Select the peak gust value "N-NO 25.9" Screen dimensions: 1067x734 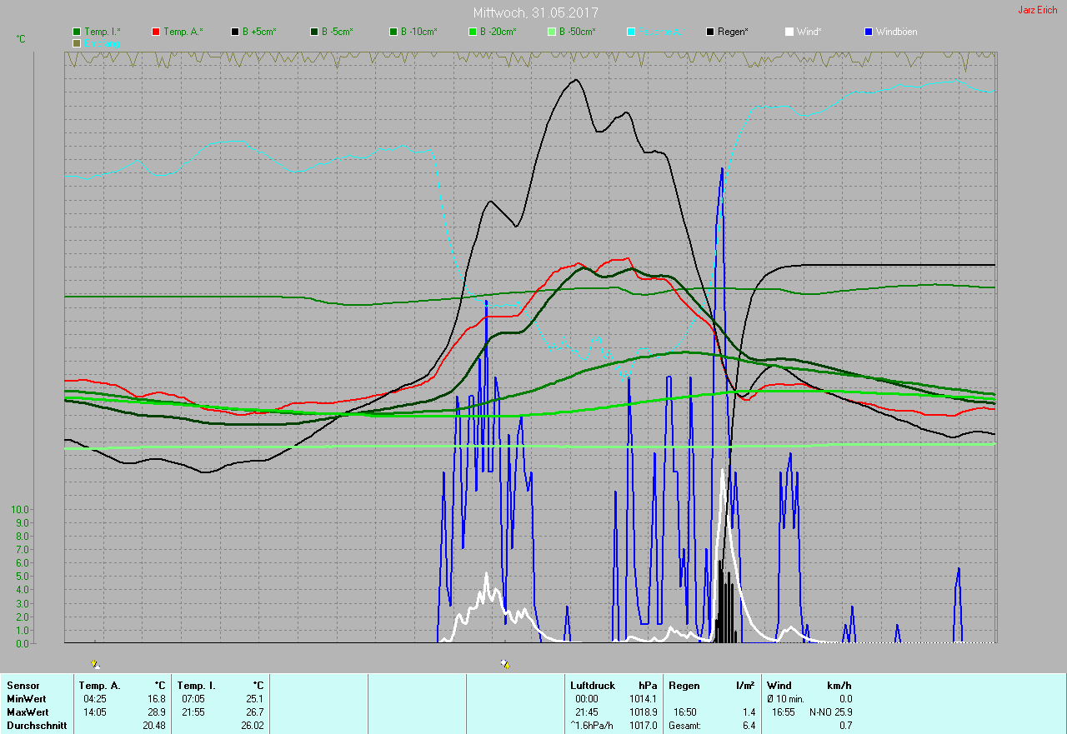click(x=830, y=712)
